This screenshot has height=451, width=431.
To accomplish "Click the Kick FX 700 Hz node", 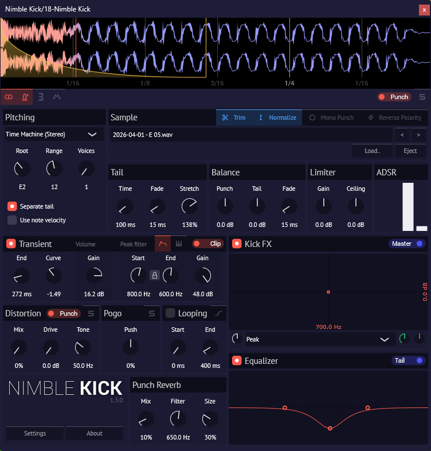I will point(328,292).
